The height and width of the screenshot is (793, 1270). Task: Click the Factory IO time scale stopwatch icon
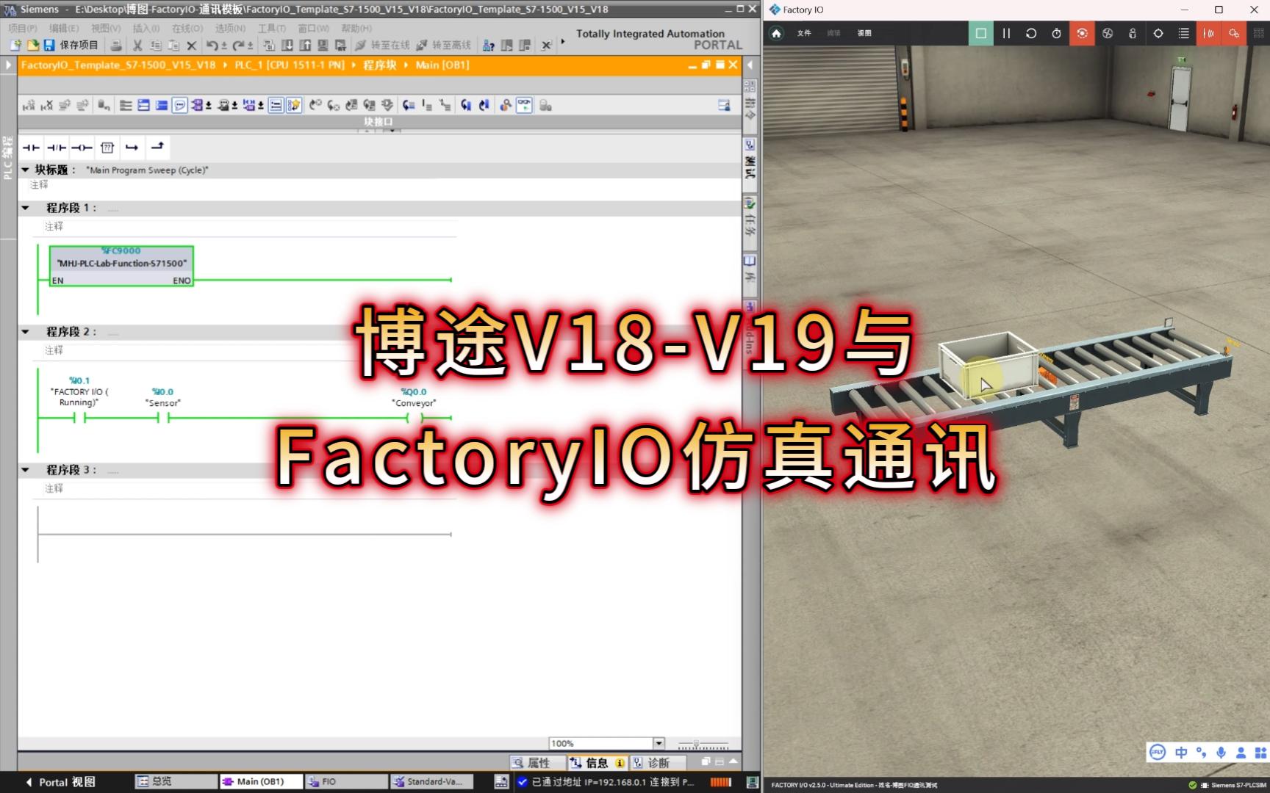[1056, 33]
